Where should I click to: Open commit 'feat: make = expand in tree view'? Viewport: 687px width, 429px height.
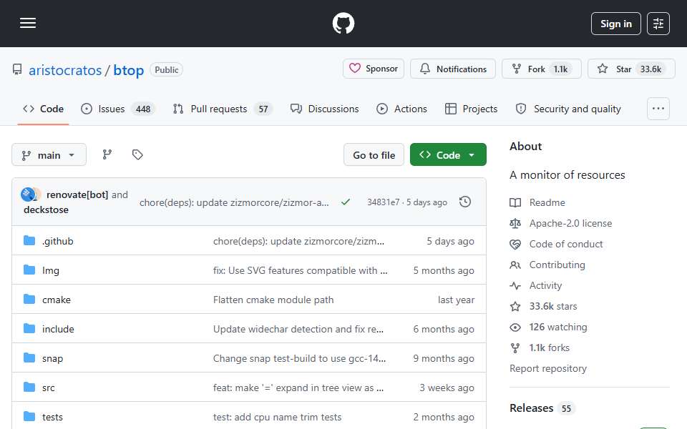(x=298, y=388)
